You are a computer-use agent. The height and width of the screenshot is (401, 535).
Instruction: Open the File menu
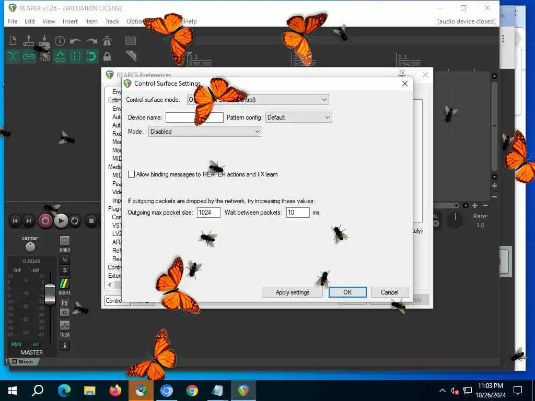(x=13, y=21)
